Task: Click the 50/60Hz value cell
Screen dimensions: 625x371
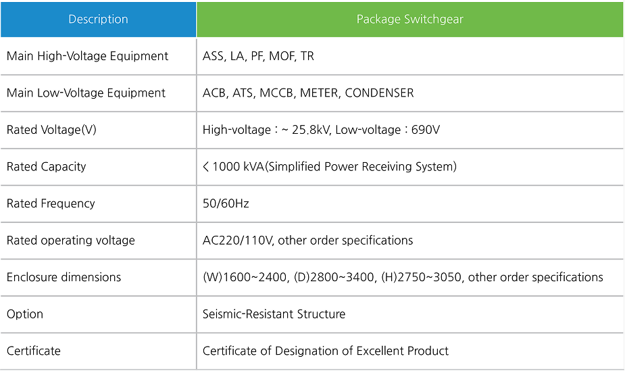Action: tap(226, 203)
